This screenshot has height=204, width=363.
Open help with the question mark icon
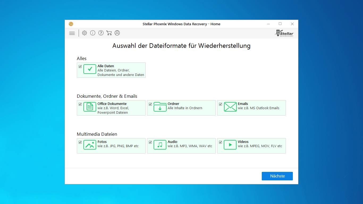pyautogui.click(x=101, y=33)
